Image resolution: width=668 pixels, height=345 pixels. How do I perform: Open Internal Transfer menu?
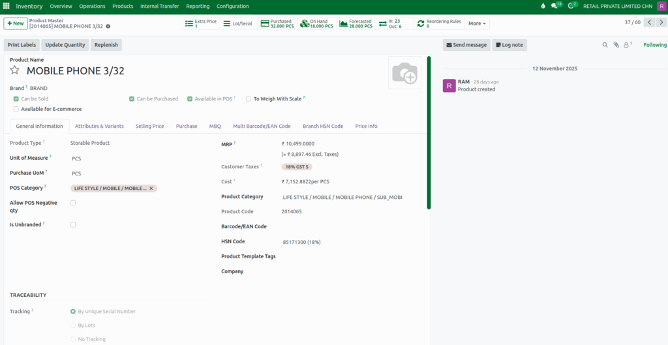coord(160,7)
